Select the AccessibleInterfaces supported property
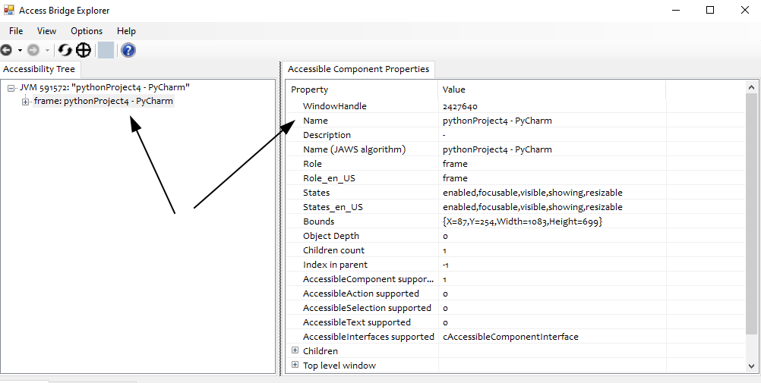This screenshot has height=383, width=761. coord(368,337)
